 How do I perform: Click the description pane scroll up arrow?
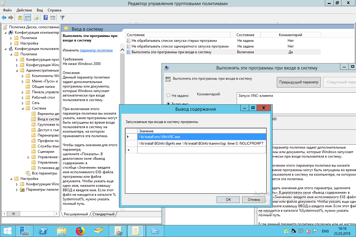click(x=122, y=50)
